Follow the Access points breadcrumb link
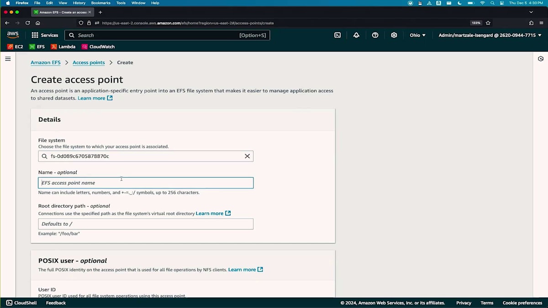The width and height of the screenshot is (548, 308). click(89, 63)
